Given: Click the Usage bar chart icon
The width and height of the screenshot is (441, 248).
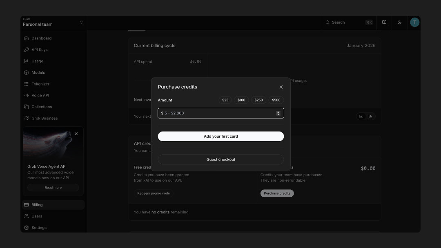Looking at the screenshot, I should [x=27, y=61].
